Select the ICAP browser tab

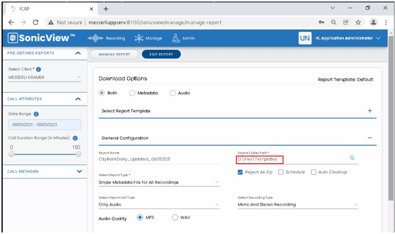click(x=51, y=9)
